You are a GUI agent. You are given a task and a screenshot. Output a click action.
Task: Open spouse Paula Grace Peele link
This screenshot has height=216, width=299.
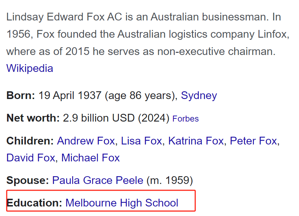pyautogui.click(x=97, y=181)
